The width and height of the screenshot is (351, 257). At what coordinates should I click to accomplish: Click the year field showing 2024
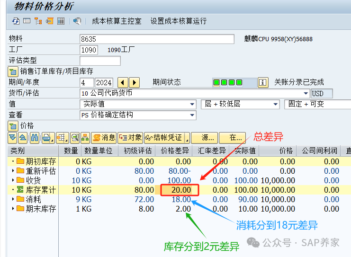click(x=104, y=82)
